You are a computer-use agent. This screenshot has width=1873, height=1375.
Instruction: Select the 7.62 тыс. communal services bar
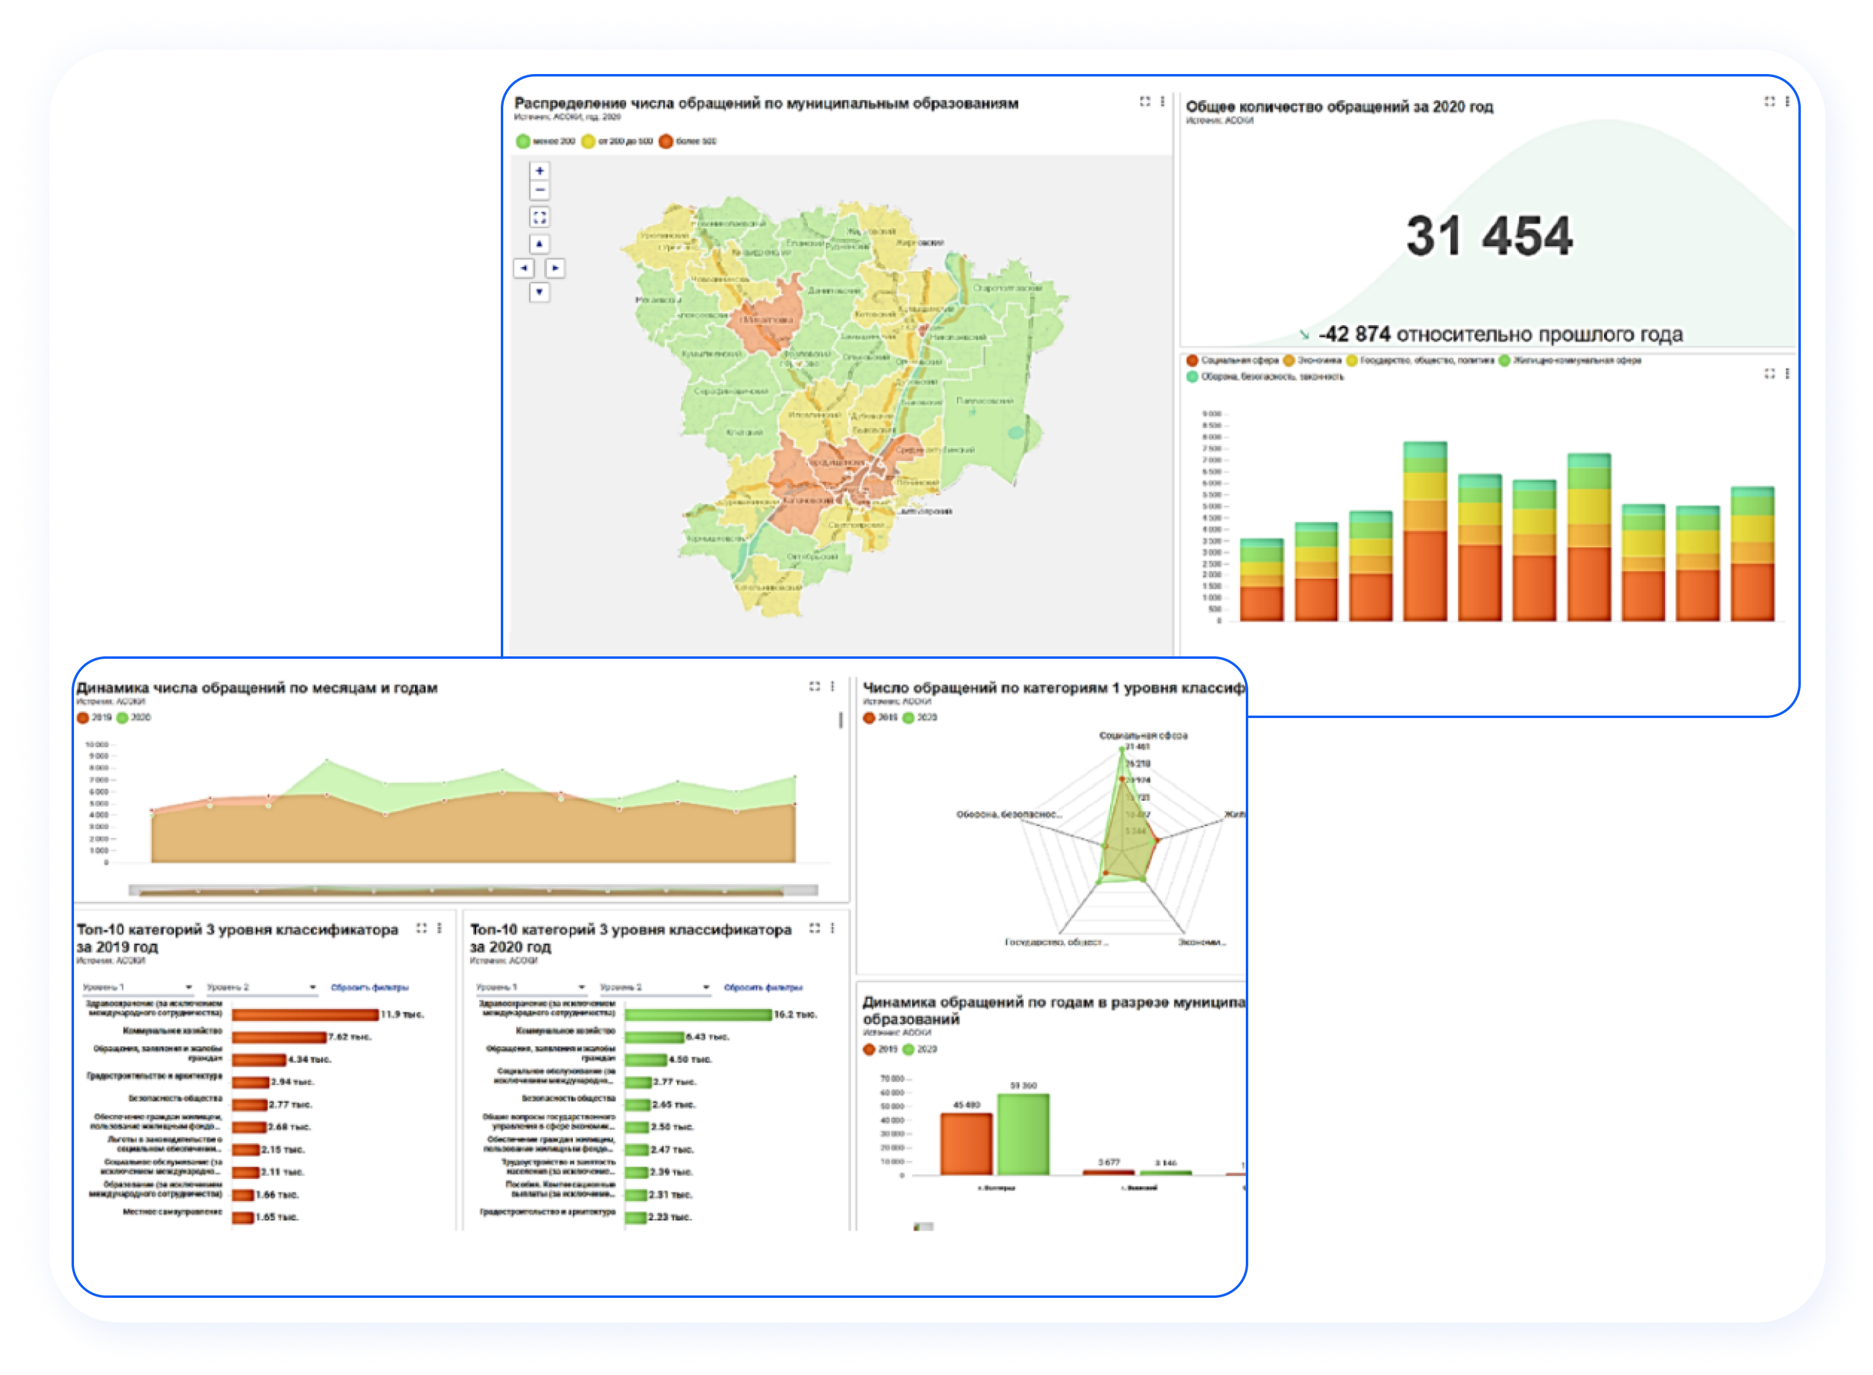(x=279, y=1037)
